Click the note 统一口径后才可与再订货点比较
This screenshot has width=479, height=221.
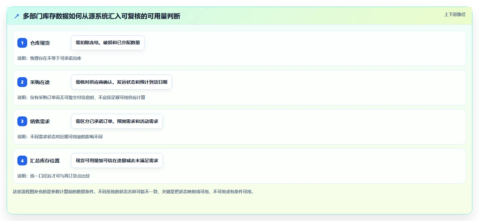pos(53,176)
